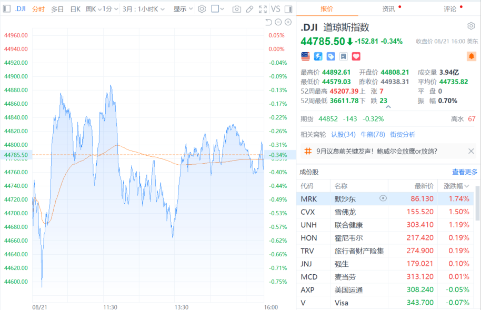The height and width of the screenshot is (310, 481).
Task: Sort by 名称 column header
Action: coord(341,186)
